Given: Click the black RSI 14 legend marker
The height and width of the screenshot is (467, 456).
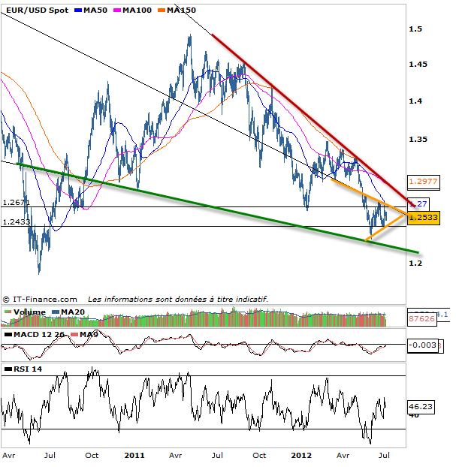Looking at the screenshot, I should [7, 369].
